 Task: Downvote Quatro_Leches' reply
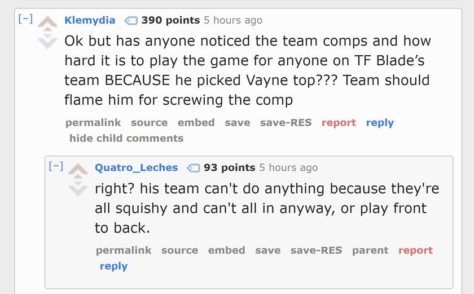coord(78,188)
